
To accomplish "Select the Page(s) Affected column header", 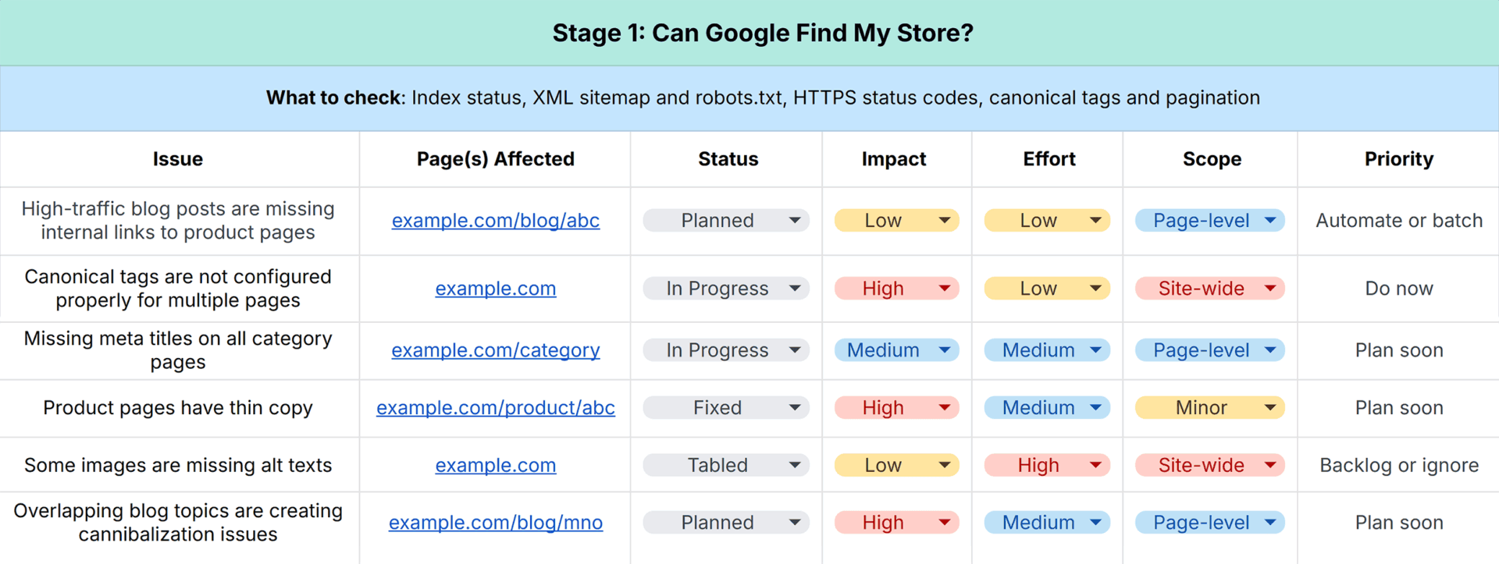I will [496, 159].
